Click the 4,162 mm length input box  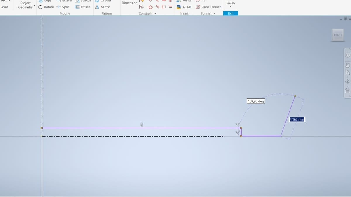(x=297, y=119)
